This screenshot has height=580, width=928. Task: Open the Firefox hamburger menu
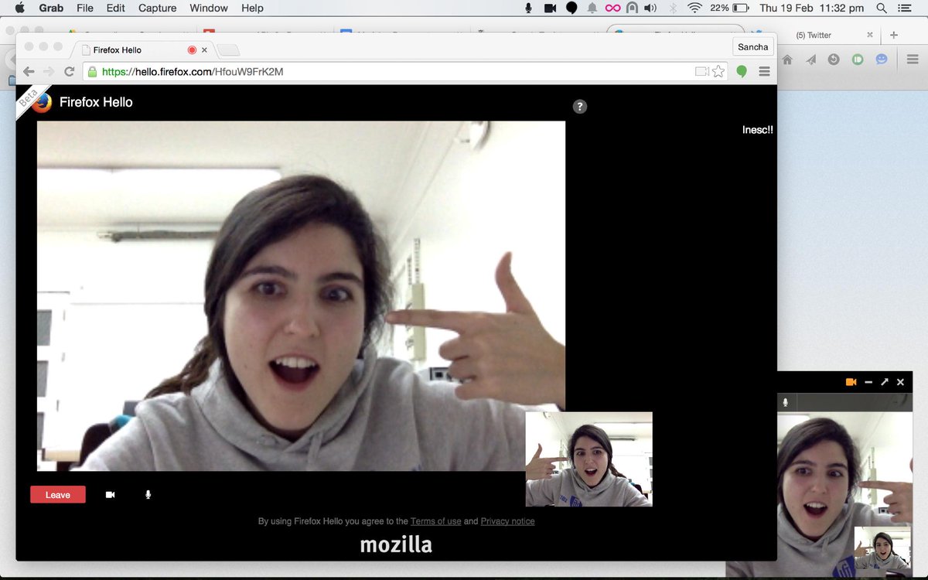click(764, 70)
